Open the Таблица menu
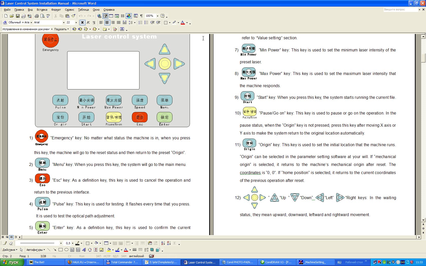This screenshot has height=266, width=426. click(x=83, y=10)
